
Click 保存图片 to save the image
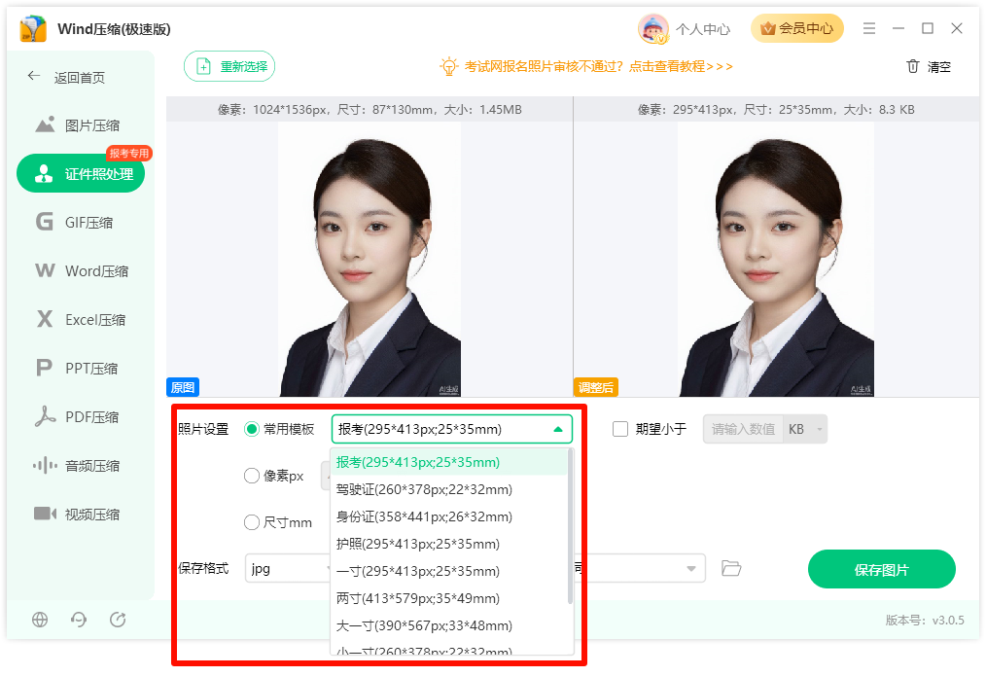coord(882,569)
